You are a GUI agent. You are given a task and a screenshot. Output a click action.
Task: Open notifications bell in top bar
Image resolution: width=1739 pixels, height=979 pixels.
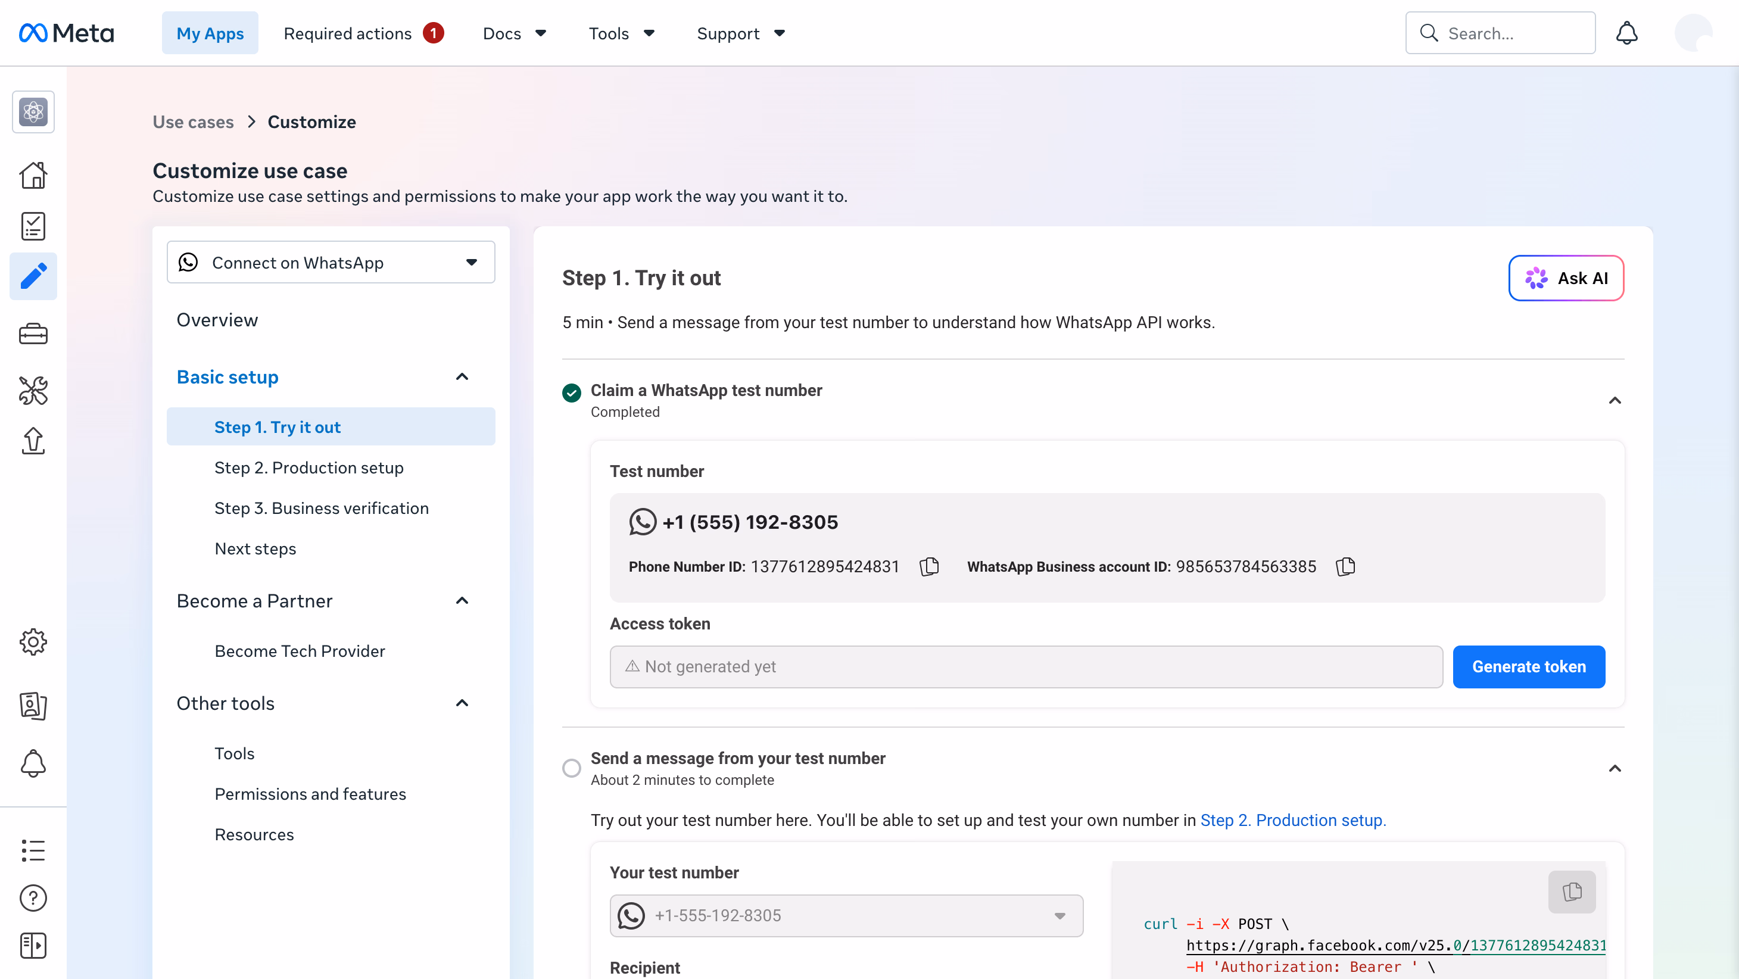(x=1627, y=33)
